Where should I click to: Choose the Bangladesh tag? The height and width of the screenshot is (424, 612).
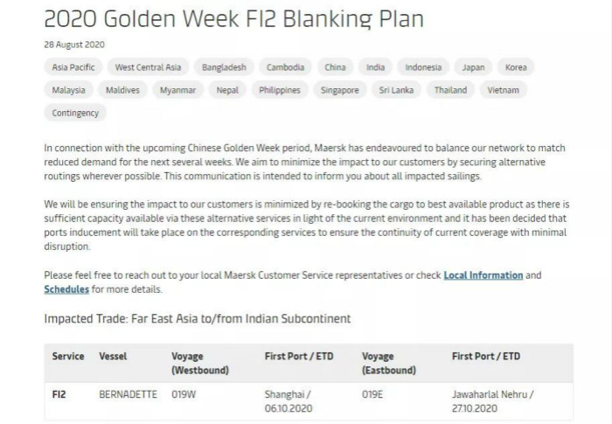coord(224,67)
